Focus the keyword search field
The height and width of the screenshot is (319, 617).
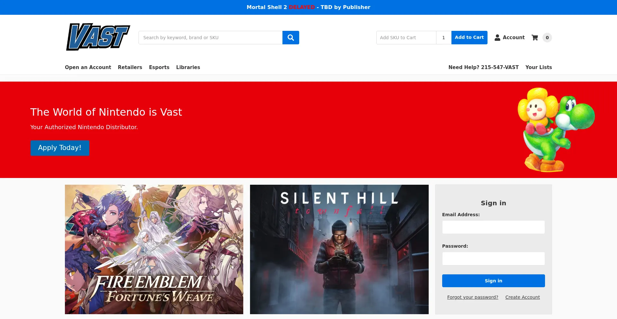coord(210,38)
